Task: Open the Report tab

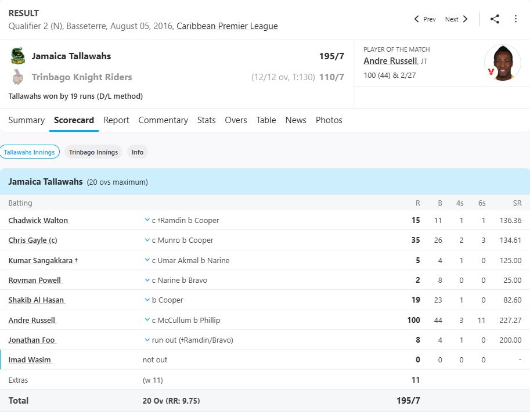Action: tap(116, 120)
